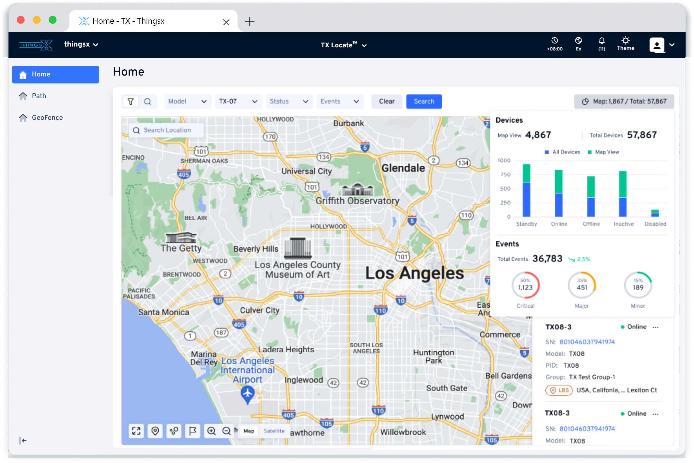The height and width of the screenshot is (463, 694).
Task: Click the cluster devices map tool
Action: [x=174, y=431]
